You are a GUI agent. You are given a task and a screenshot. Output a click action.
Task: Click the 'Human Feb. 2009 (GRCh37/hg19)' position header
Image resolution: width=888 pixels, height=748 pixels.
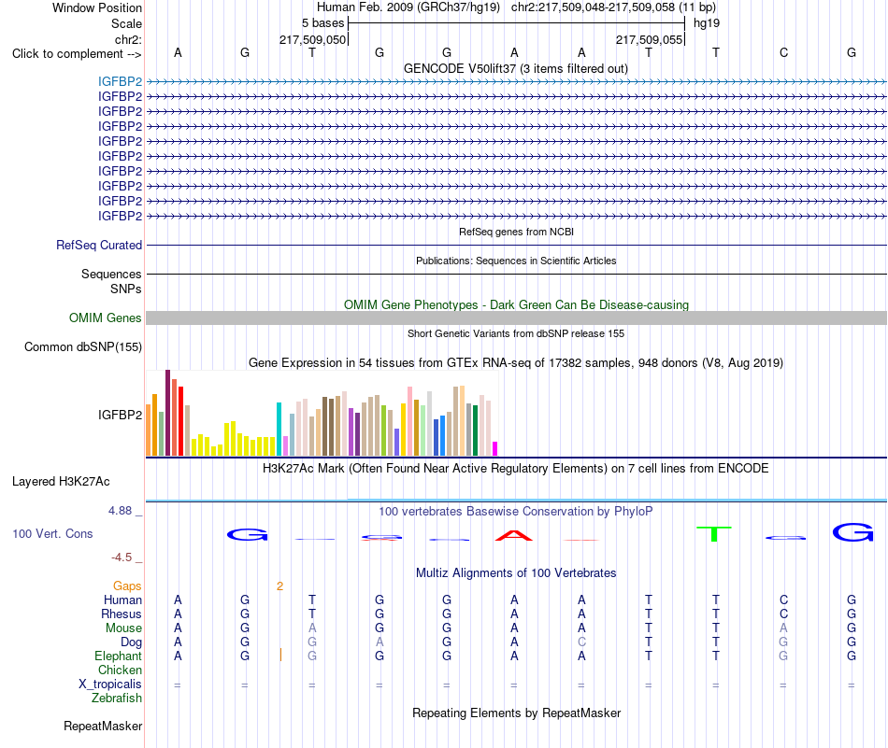[x=408, y=7]
